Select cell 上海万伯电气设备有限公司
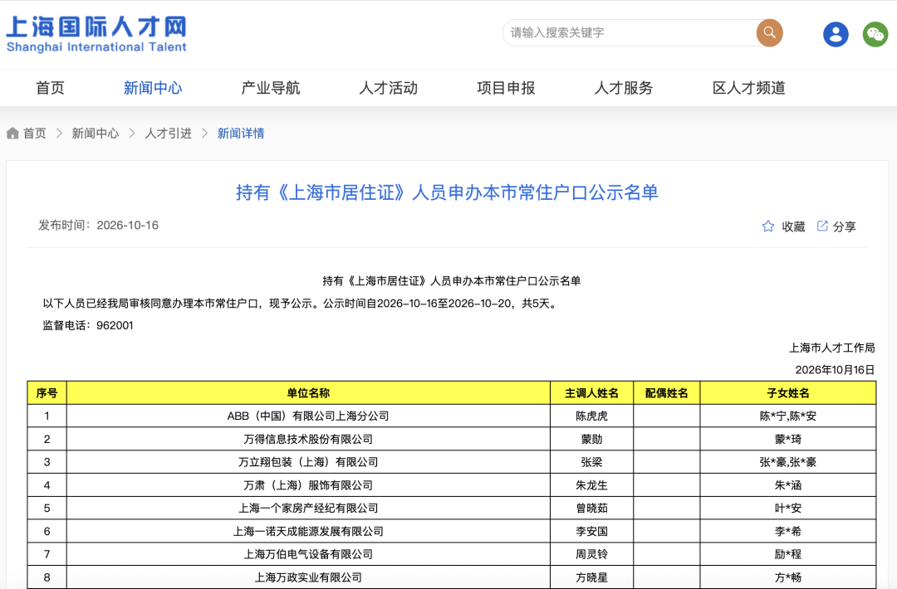 point(308,554)
